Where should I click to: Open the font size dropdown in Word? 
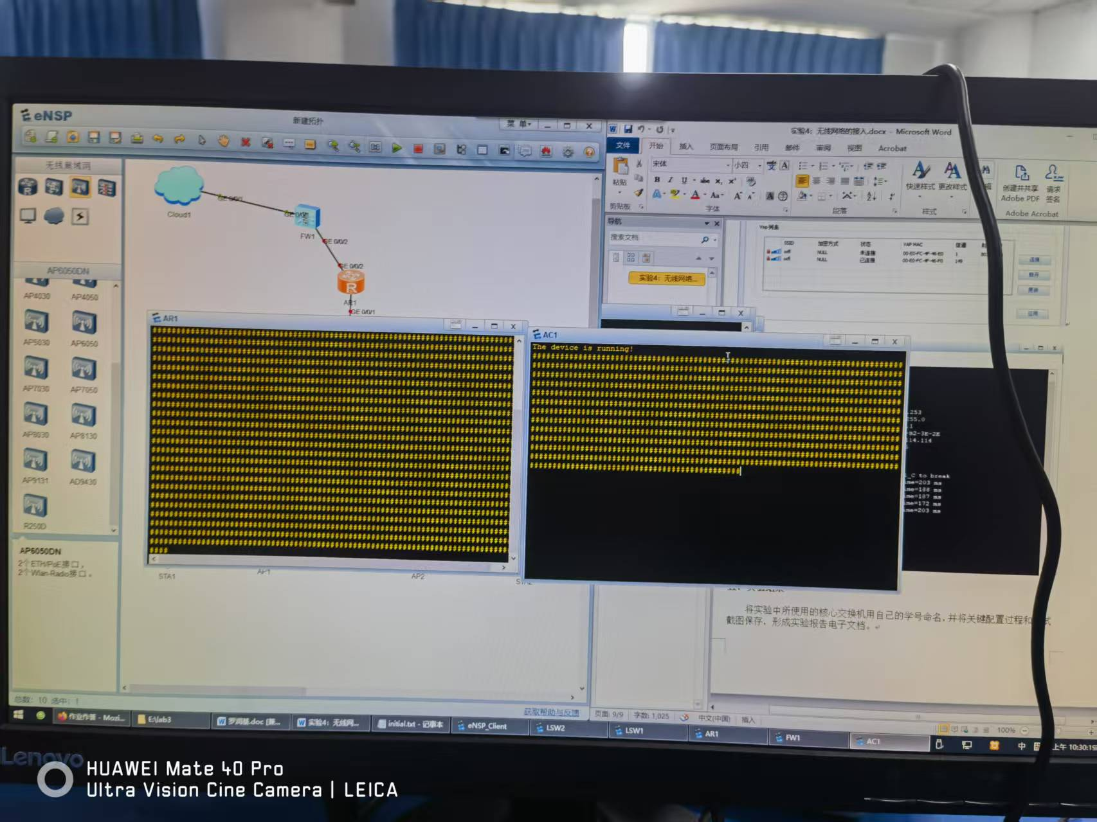[x=759, y=166]
